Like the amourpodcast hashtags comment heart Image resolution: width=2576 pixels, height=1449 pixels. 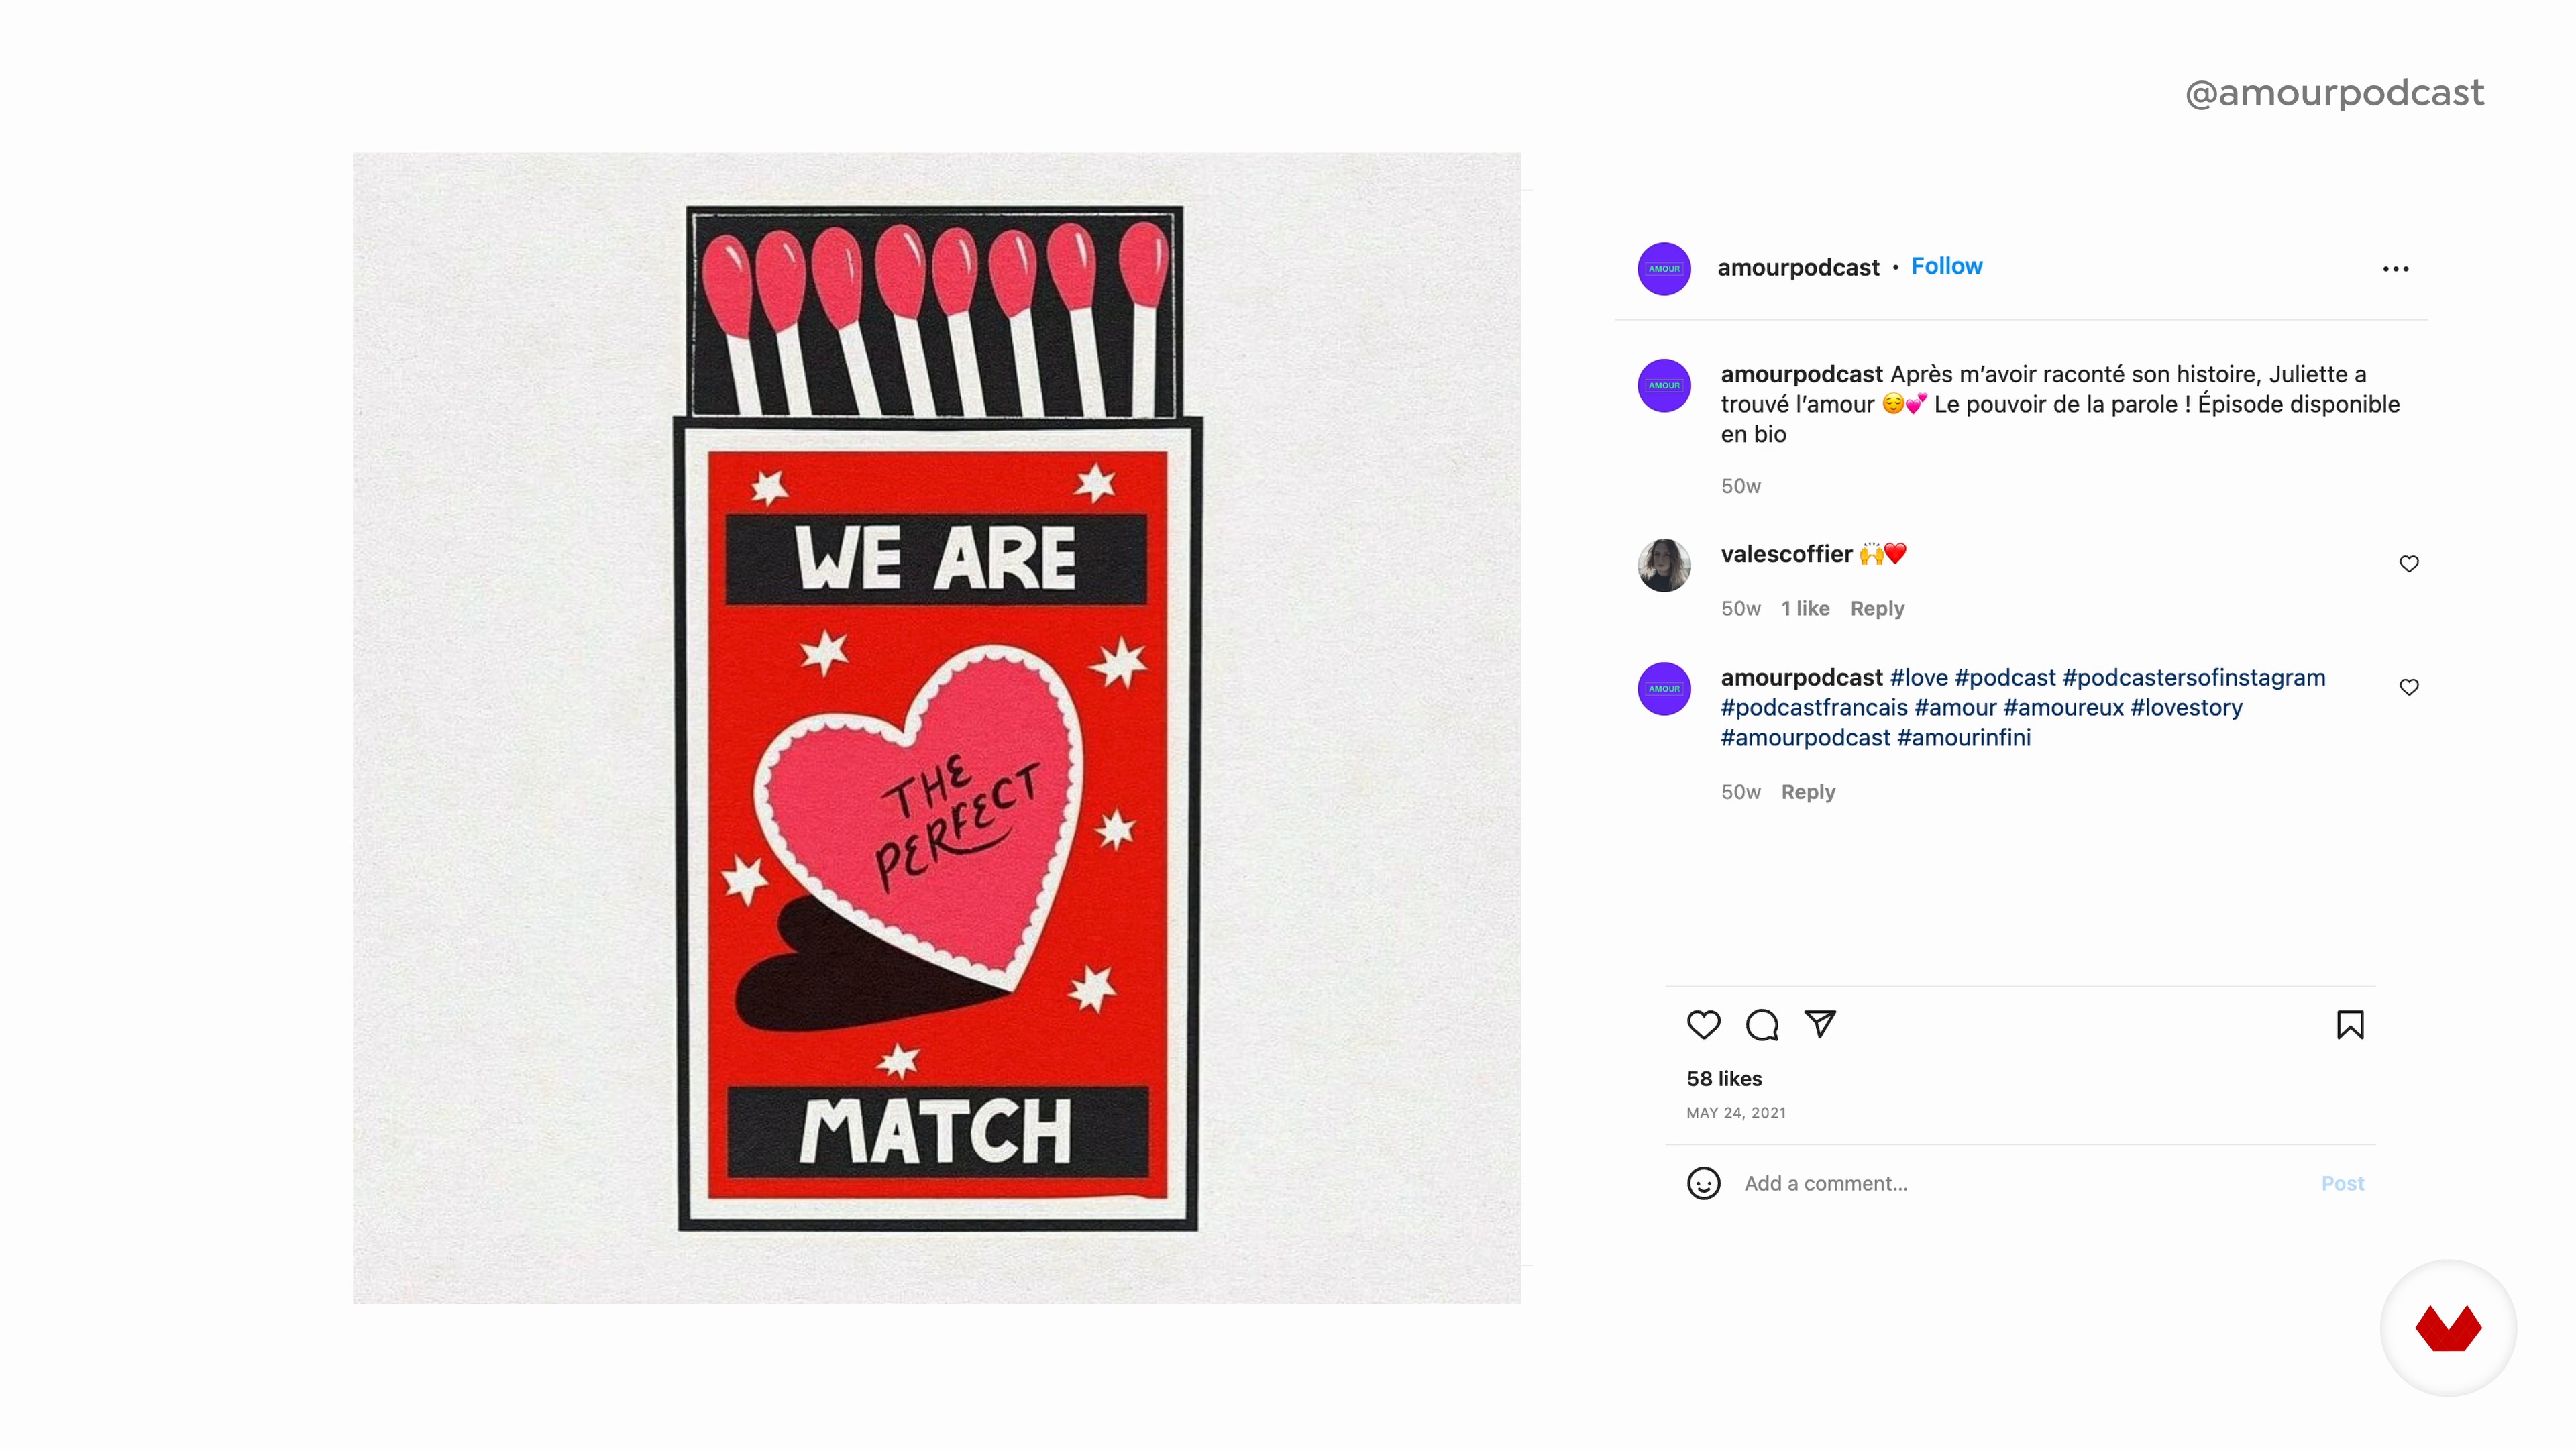point(2408,687)
